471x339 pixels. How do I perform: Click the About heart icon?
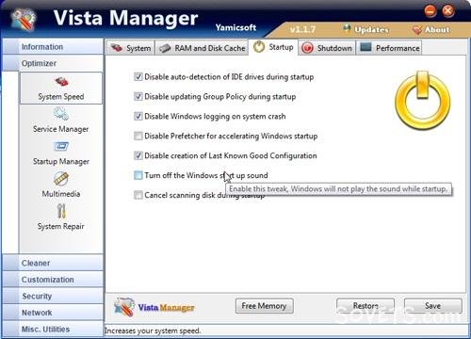(x=417, y=30)
